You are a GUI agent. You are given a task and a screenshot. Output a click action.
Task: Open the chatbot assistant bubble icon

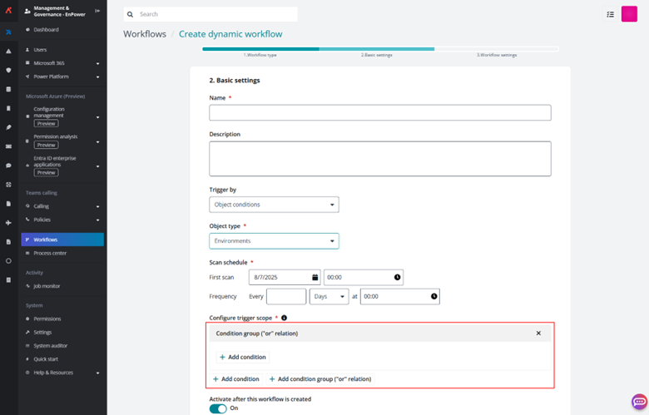pos(639,402)
